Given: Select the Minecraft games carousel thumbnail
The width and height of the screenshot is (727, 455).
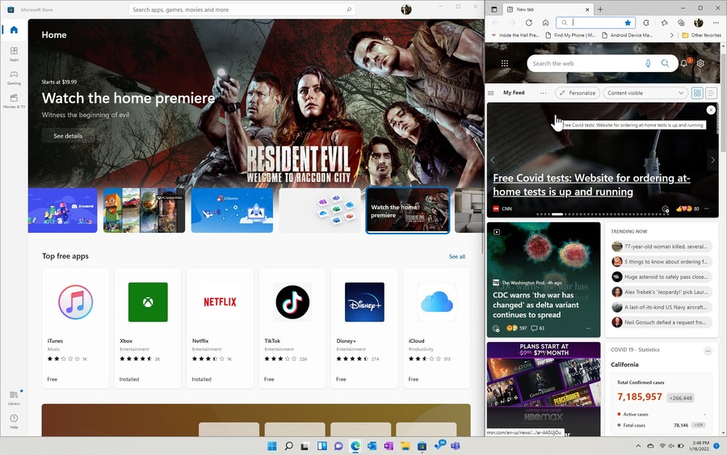Looking at the screenshot, I should (x=144, y=210).
